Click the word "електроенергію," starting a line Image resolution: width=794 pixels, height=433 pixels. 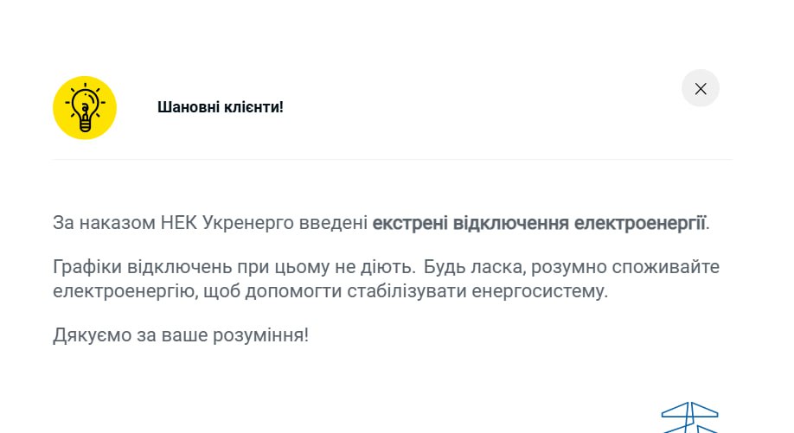[125, 291]
